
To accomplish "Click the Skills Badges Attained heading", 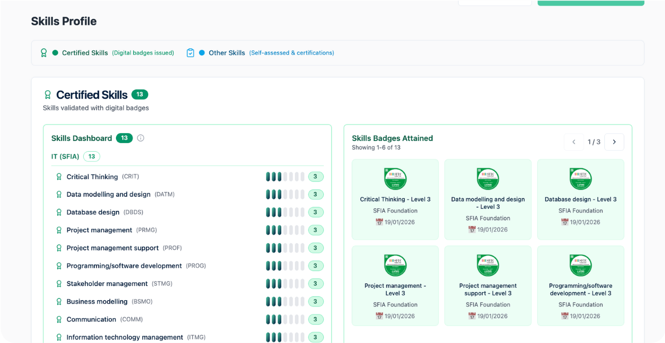I will [392, 138].
